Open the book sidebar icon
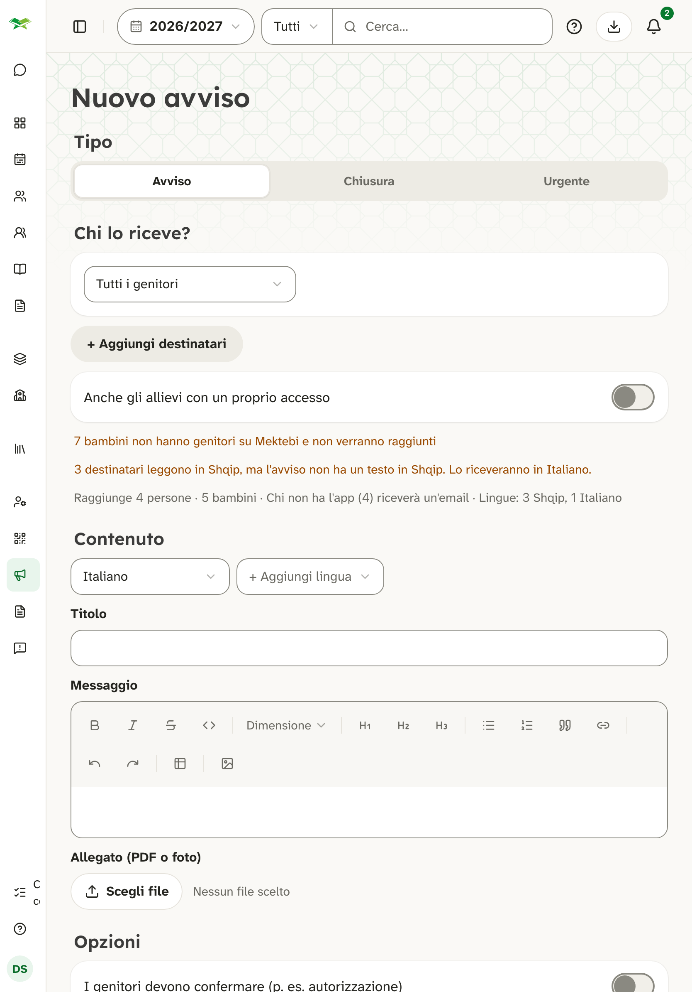The height and width of the screenshot is (992, 692). 20,269
